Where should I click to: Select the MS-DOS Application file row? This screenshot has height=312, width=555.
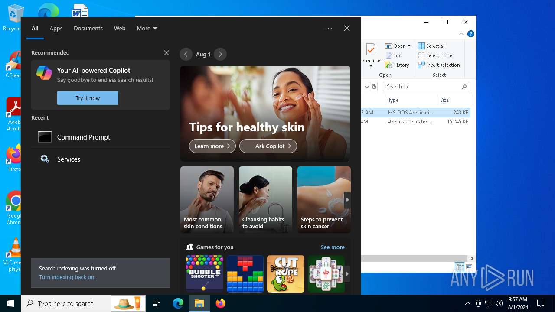click(x=415, y=113)
